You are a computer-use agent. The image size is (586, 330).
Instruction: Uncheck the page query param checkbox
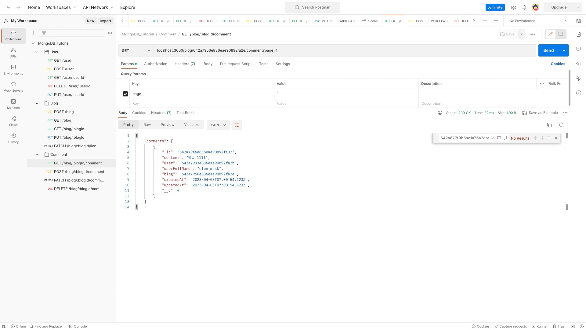pyautogui.click(x=125, y=94)
